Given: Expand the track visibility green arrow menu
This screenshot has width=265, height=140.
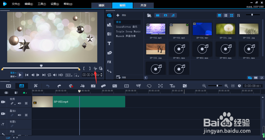Looking at the screenshot, I should [25, 93].
